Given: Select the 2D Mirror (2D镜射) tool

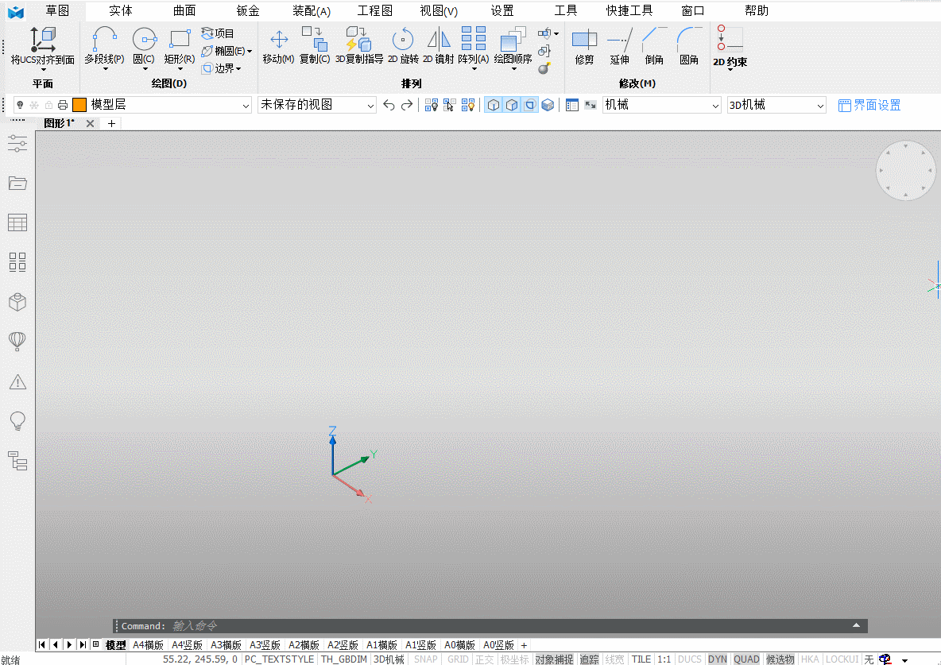Looking at the screenshot, I should (439, 45).
